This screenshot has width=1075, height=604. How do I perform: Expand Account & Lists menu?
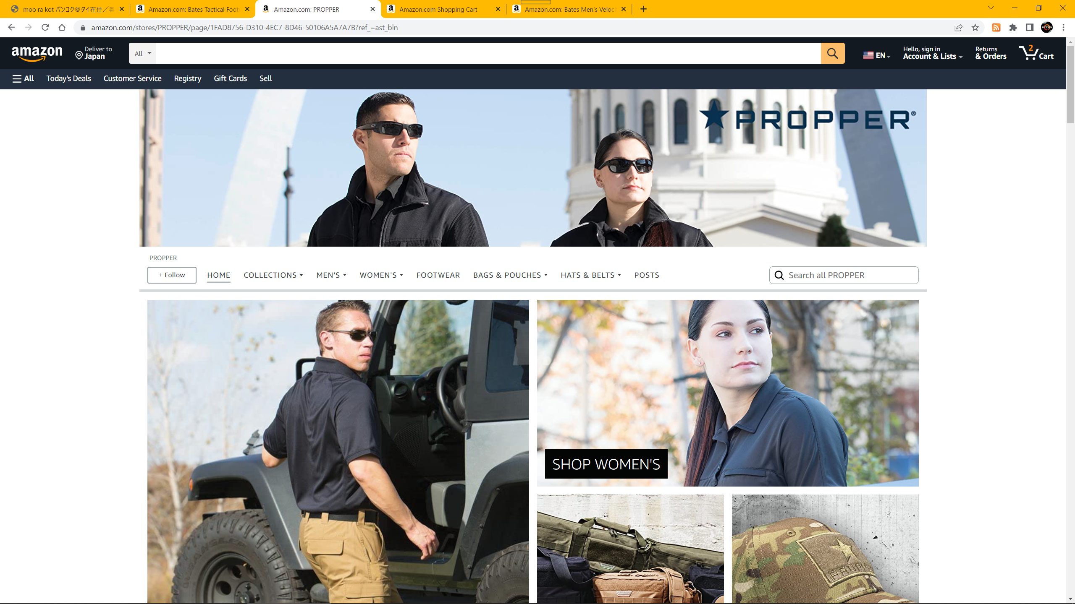coord(933,53)
